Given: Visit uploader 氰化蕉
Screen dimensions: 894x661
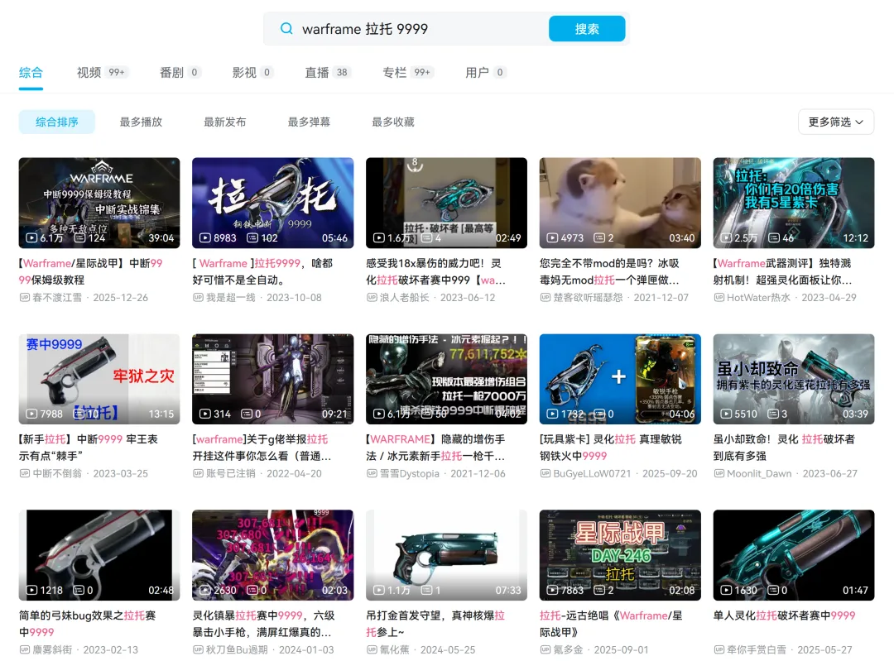Looking at the screenshot, I should tap(395, 649).
